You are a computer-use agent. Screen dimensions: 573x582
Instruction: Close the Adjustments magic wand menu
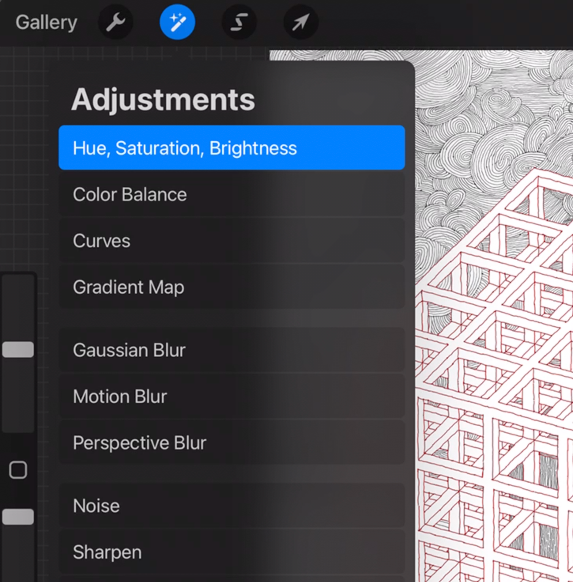177,22
